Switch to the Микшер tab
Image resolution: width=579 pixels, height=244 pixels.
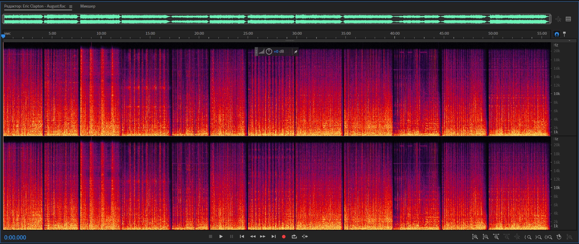87,6
